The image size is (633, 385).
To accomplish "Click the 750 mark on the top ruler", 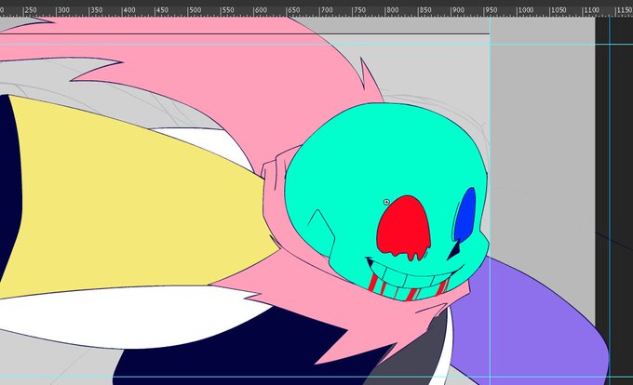I will (359, 10).
